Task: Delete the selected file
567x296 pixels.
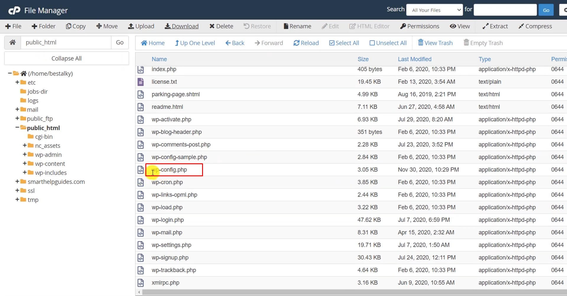Action: pyautogui.click(x=221, y=26)
